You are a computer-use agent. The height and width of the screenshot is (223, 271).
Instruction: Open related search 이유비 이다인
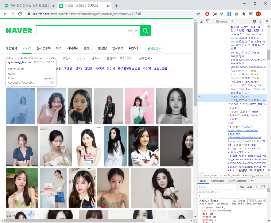click(84, 69)
